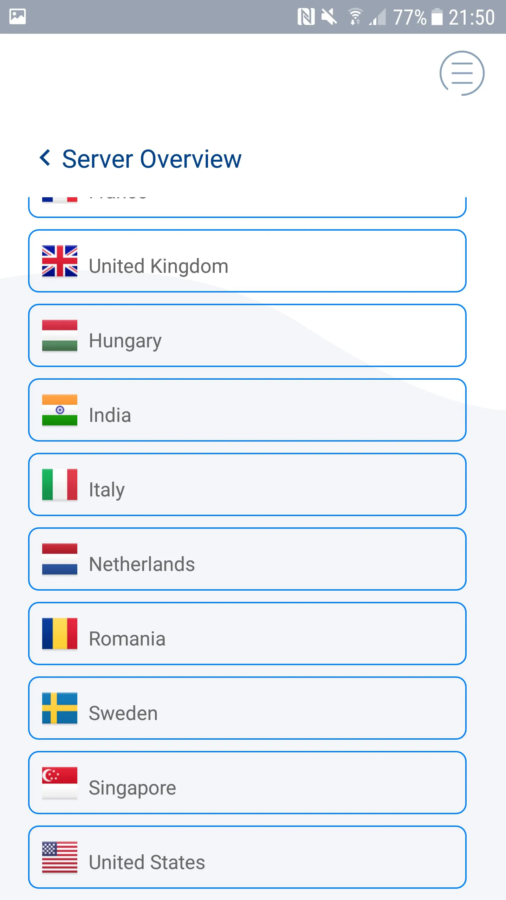Click the Romania flag icon
The height and width of the screenshot is (900, 506).
tap(60, 634)
